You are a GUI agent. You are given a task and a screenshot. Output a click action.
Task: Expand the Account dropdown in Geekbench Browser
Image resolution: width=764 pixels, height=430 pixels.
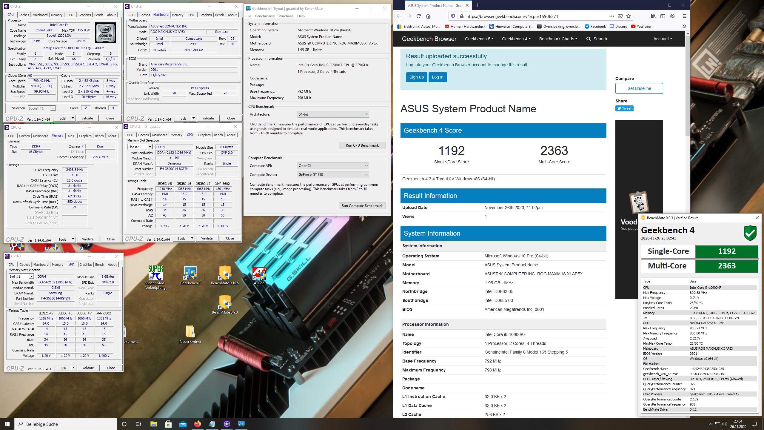pos(663,39)
